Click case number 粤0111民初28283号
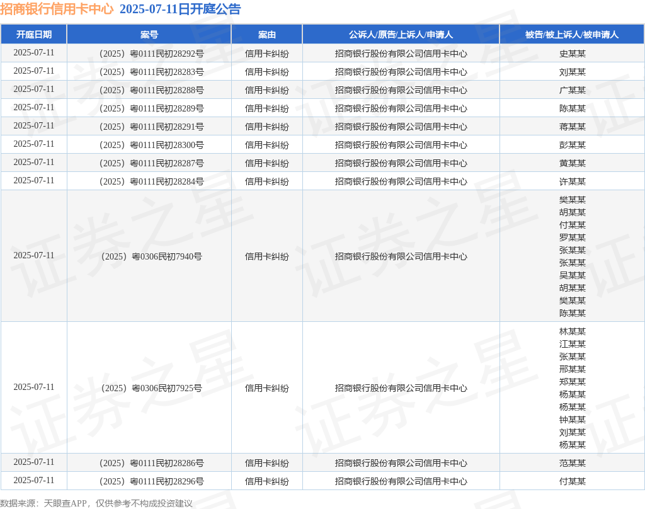The width and height of the screenshot is (645, 509). pos(166,72)
